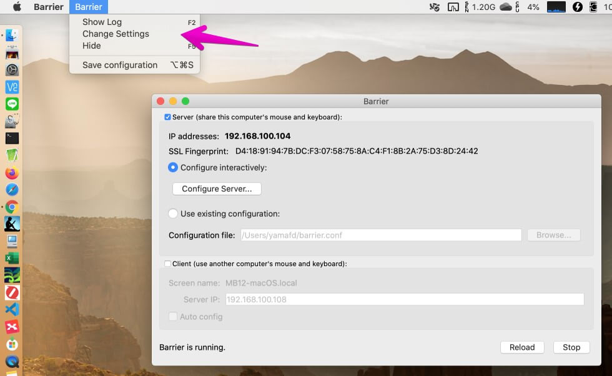Open QuickTime Player from the Dock
612x376 pixels.
coord(12,362)
